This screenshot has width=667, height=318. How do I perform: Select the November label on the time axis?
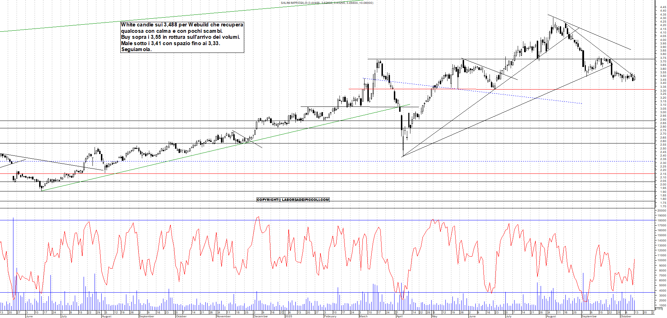coord(223,316)
